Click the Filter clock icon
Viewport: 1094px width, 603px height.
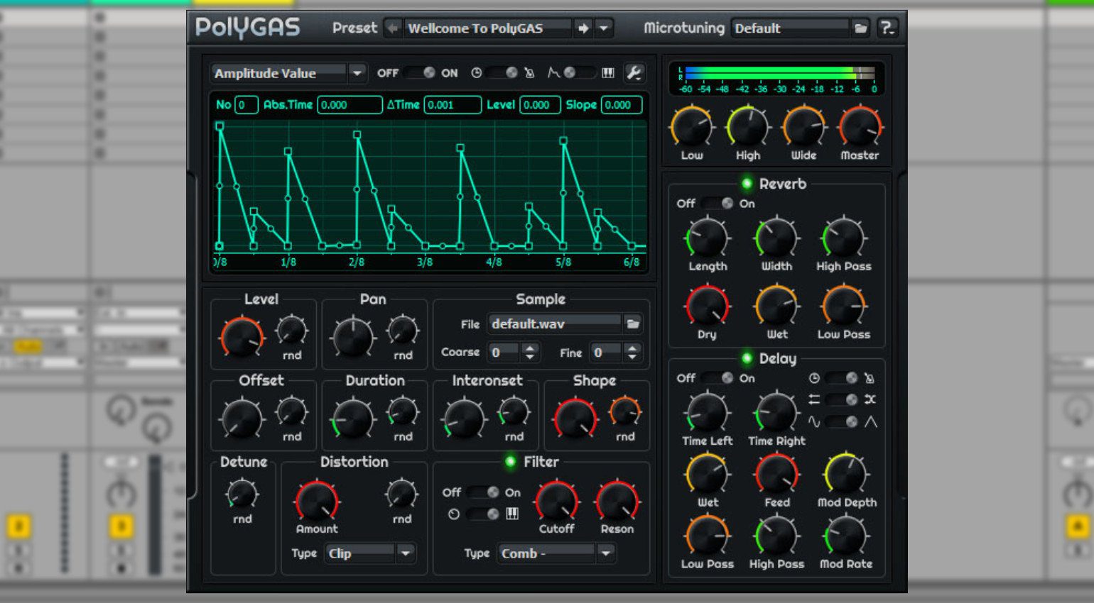click(454, 514)
